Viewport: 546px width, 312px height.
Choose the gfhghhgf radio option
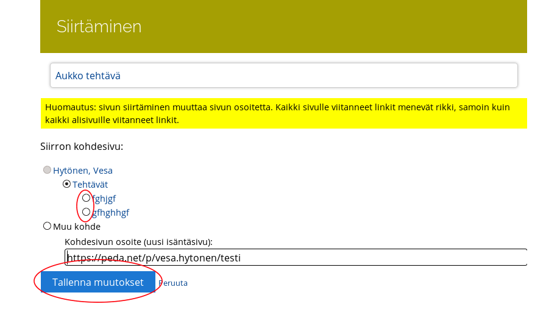tap(86, 211)
